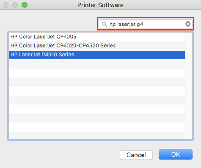Focus the search field containing 'hp laserjet p4'
Image resolution: width=201 pixels, height=168 pixels.
(x=145, y=24)
